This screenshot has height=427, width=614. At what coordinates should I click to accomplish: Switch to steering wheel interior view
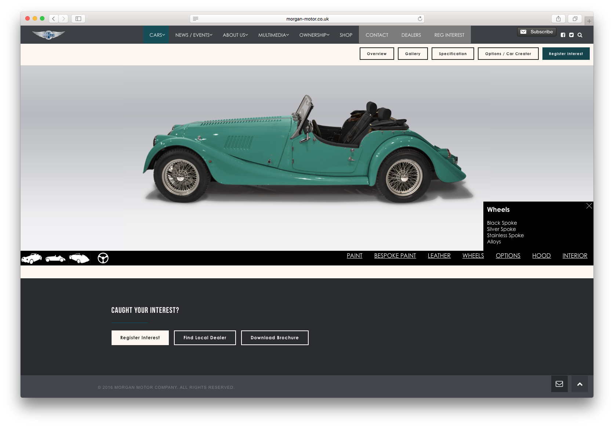(103, 258)
